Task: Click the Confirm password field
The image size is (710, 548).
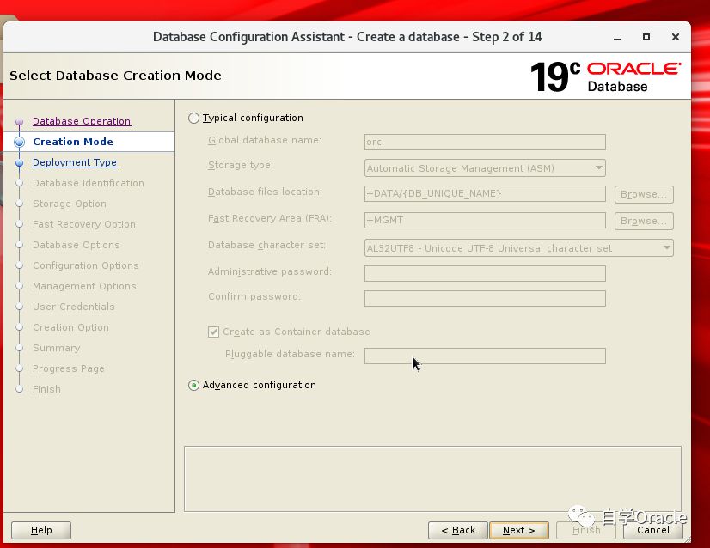Action: coord(485,298)
